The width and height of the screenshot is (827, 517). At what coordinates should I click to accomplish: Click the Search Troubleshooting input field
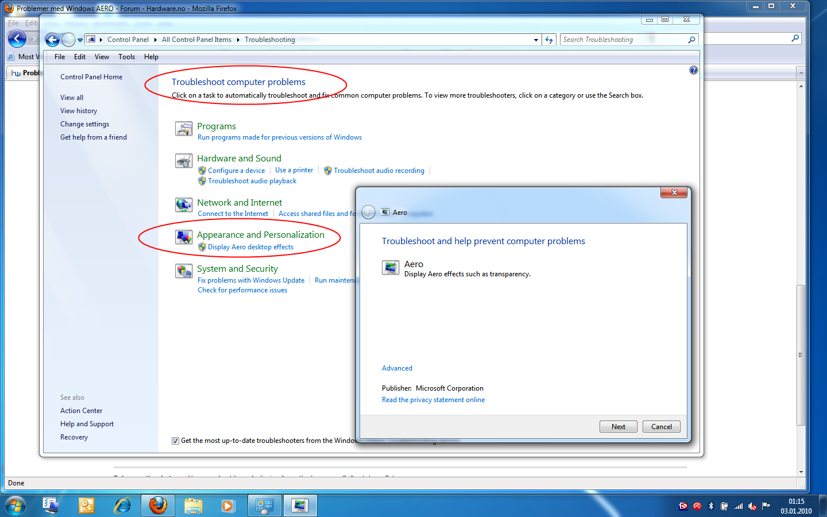click(623, 40)
